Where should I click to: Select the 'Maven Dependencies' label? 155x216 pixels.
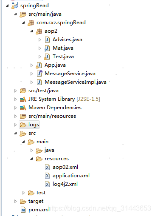(55, 108)
